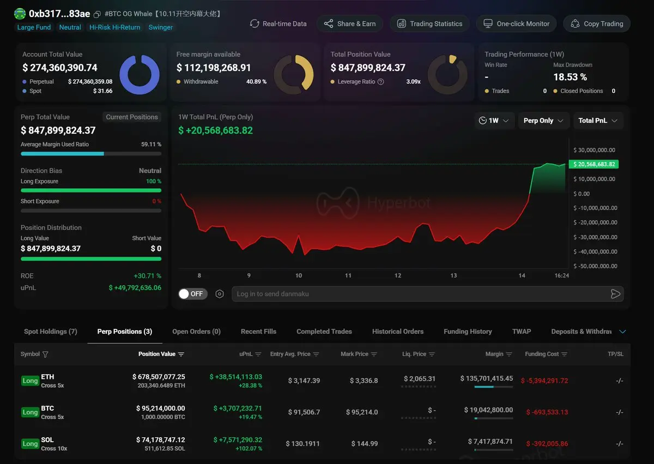Screen dimensions: 654x464
Task: Click the Short Exposure progress bar
Action: pyautogui.click(x=91, y=210)
